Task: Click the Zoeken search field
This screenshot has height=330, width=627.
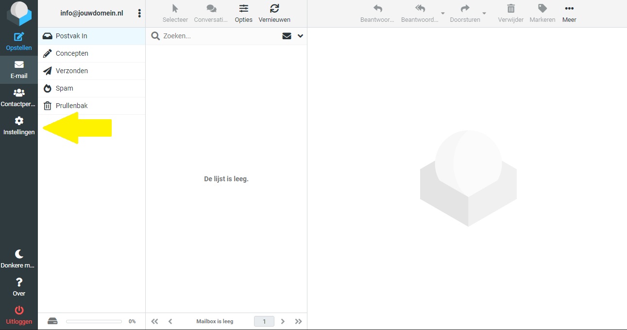Action: 220,36
